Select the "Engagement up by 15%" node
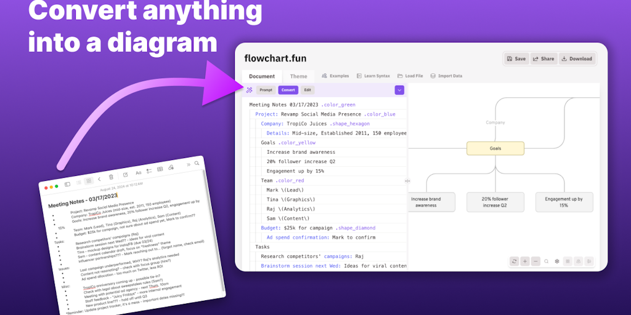Viewport: 631px width, 315px height. tap(564, 202)
